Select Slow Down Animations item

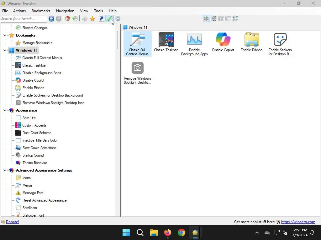(x=39, y=148)
